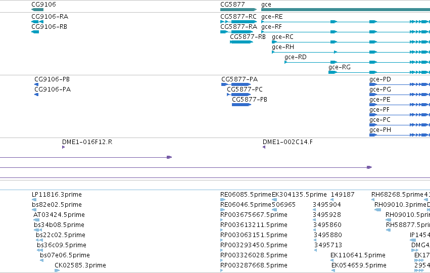The image size is (430, 273).
Task: Select BAC end DME1-002C14.F label
Action: (x=288, y=142)
